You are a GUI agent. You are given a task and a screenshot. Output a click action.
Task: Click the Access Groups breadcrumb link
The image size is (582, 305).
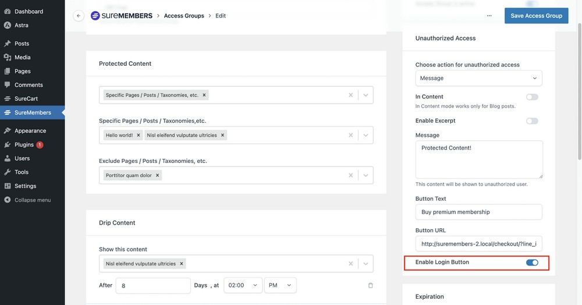(184, 16)
